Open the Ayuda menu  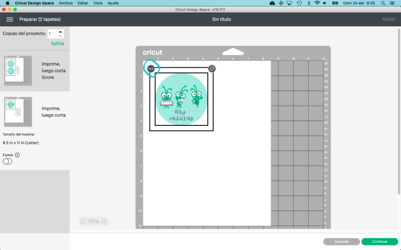point(113,3)
